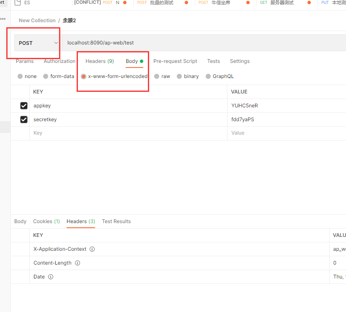Screen dimensions: 346x312
Task: Click the 余额2 request name
Action: (x=69, y=20)
